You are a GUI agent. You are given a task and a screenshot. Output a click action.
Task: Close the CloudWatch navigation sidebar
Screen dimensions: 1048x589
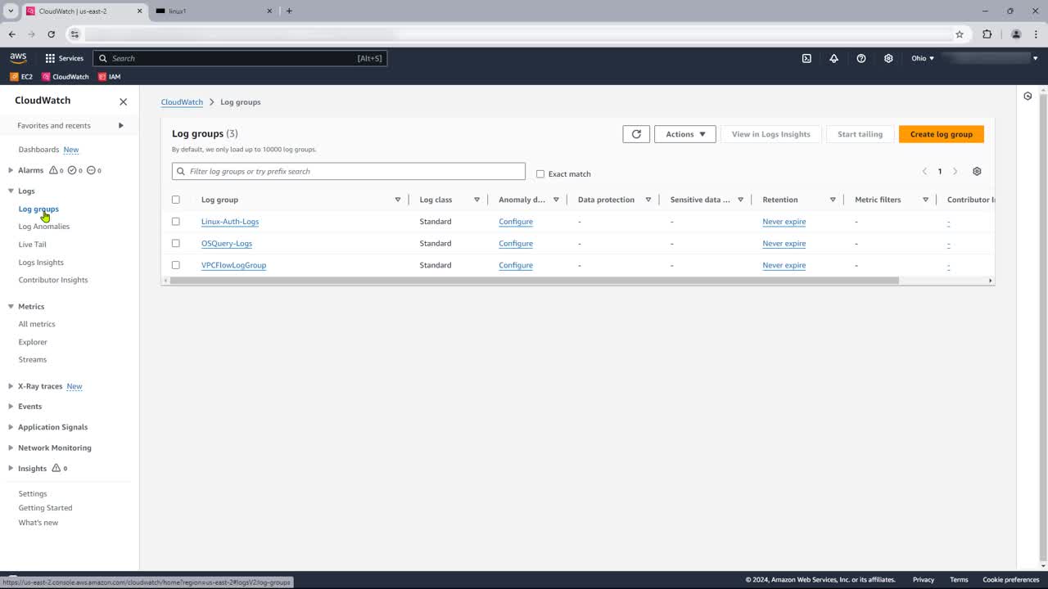tap(124, 101)
